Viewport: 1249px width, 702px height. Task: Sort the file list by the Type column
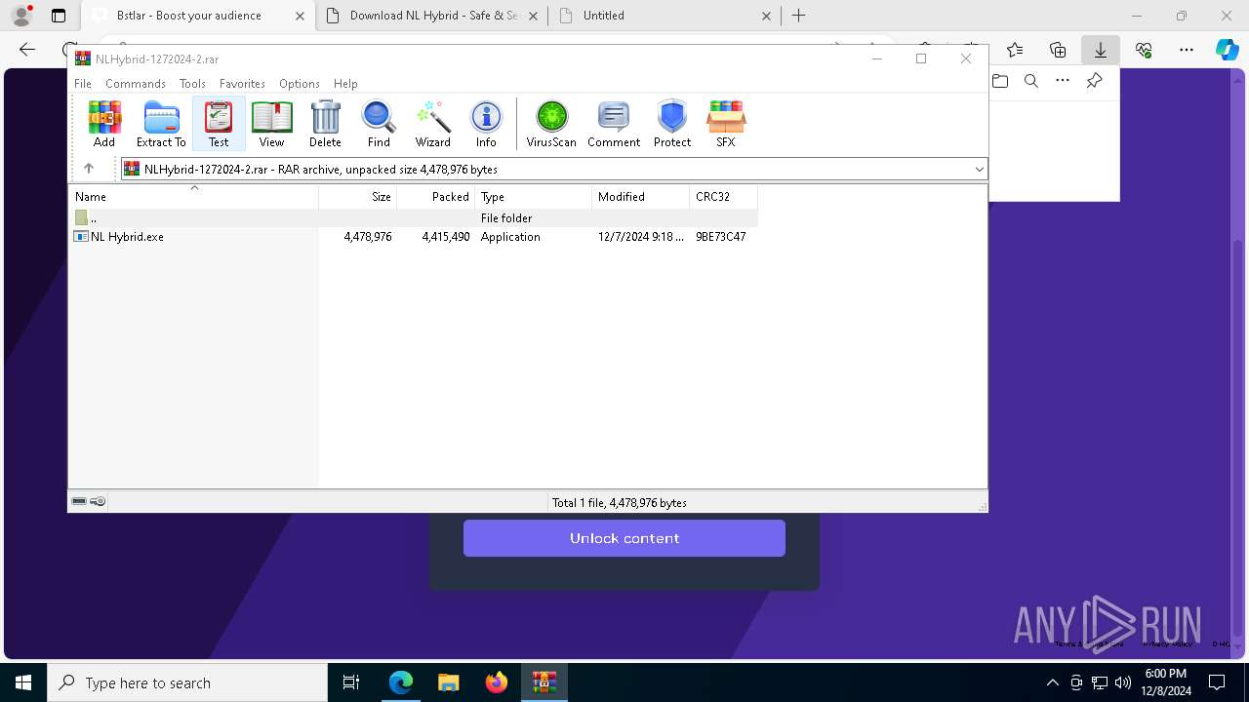click(534, 197)
